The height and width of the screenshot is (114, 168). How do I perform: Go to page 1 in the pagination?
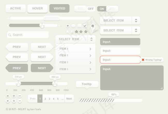[40, 99]
